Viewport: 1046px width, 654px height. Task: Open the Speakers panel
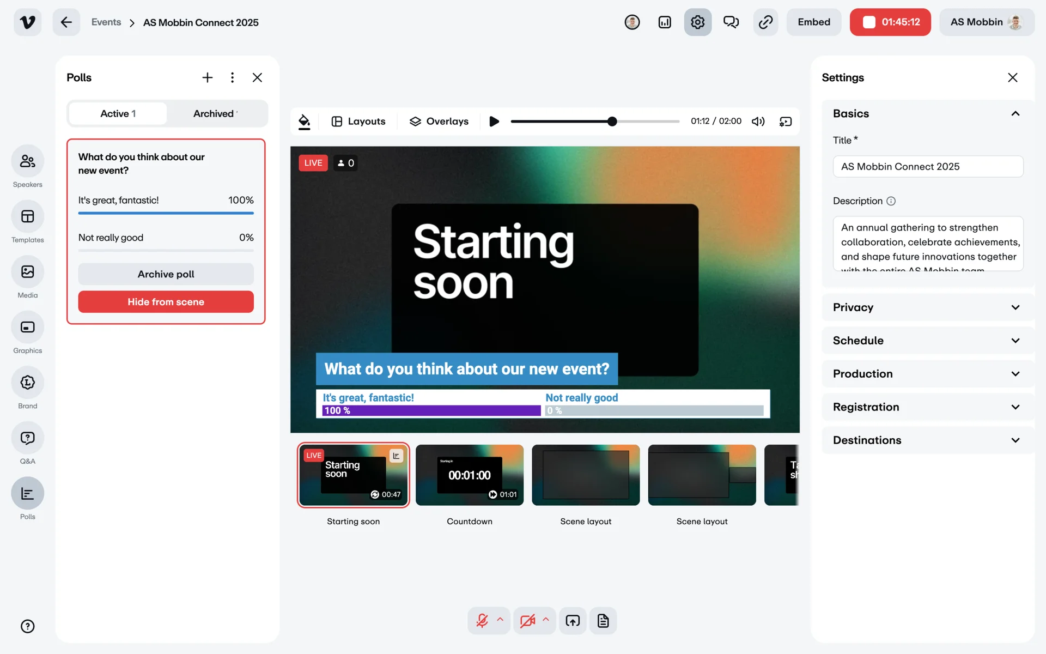pyautogui.click(x=27, y=161)
